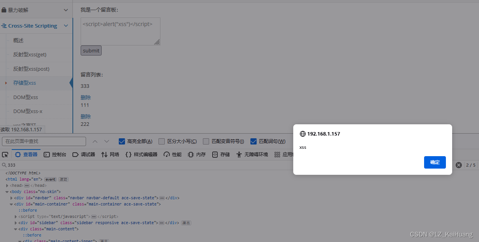The height and width of the screenshot is (242, 479).
Task: Open the Memory panel
Action: pos(196,154)
